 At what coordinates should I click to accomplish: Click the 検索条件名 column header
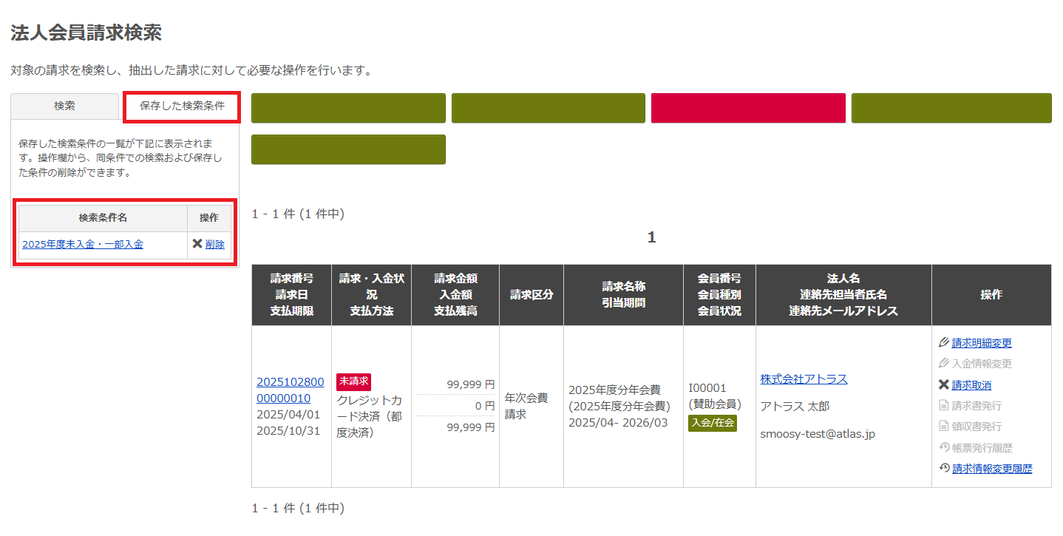point(103,218)
